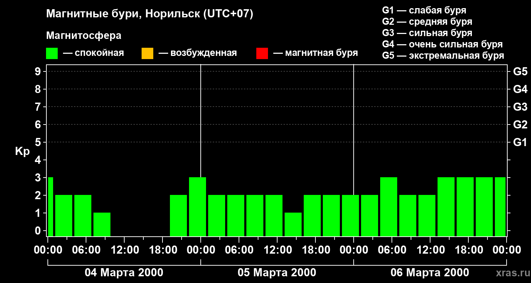
Task: Select the '04 Марта 2000' date label
Action: click(x=124, y=273)
